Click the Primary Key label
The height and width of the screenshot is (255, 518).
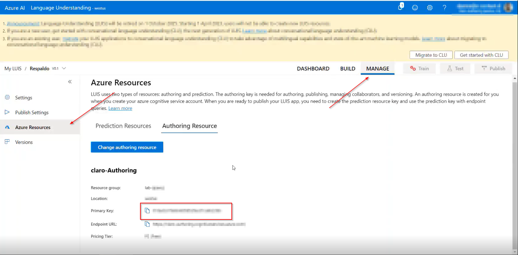tap(102, 210)
